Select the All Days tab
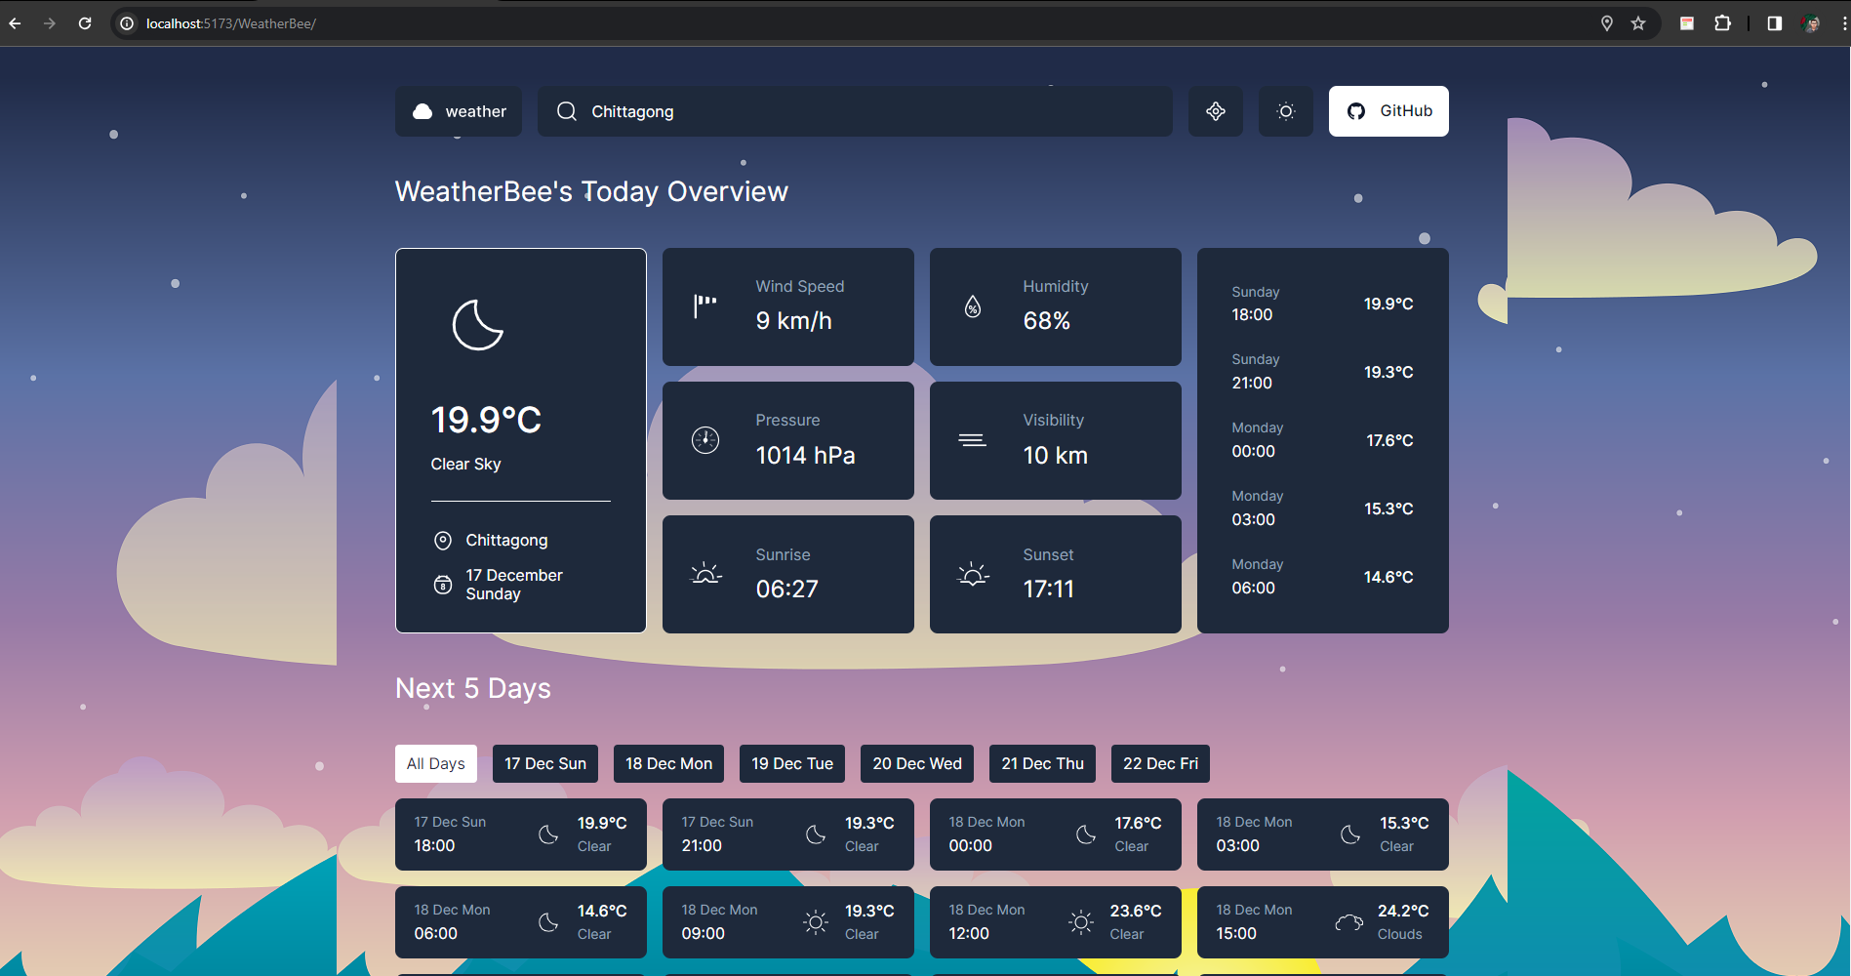The height and width of the screenshot is (976, 1851). click(436, 763)
